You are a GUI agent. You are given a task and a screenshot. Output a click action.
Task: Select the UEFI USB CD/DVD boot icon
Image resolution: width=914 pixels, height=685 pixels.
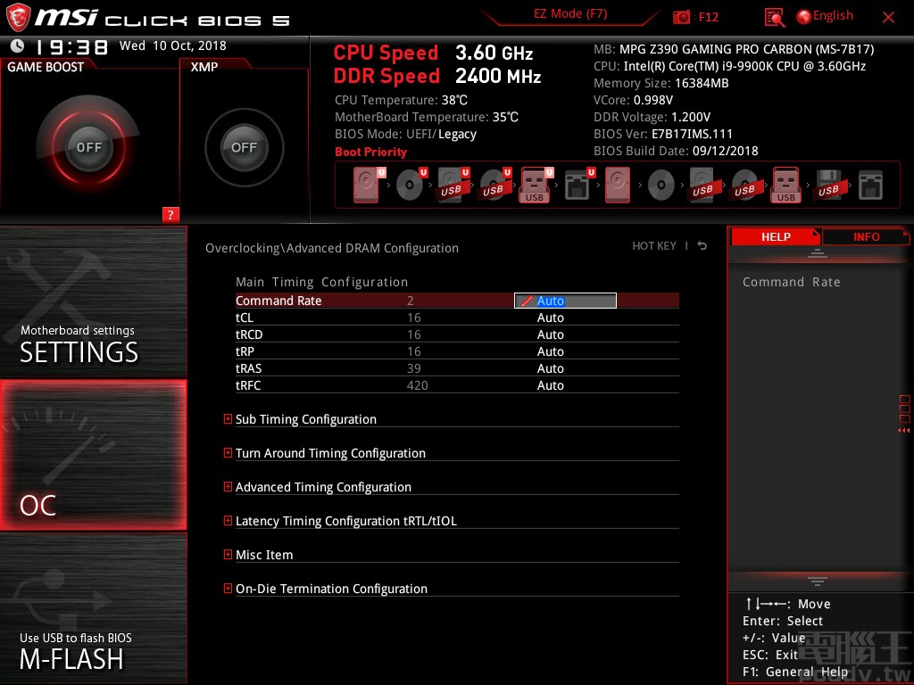pyautogui.click(x=494, y=186)
